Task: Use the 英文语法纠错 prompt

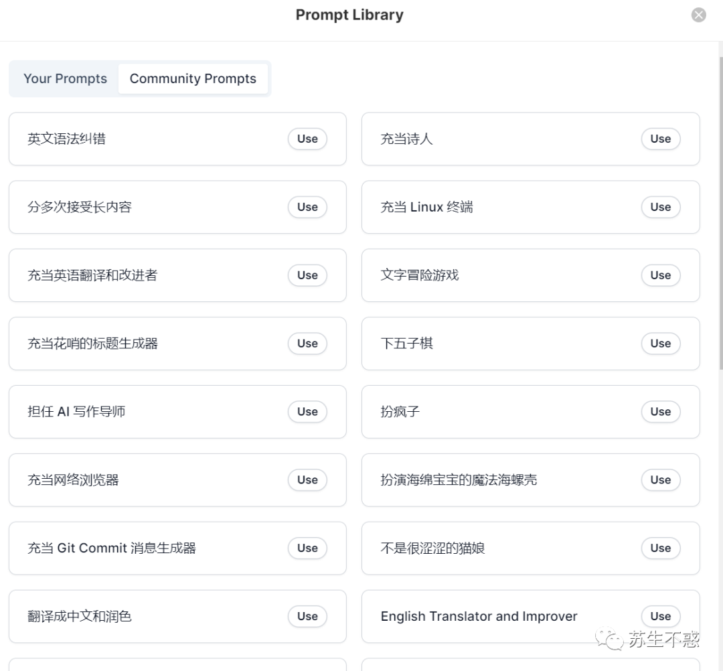Action: 307,139
